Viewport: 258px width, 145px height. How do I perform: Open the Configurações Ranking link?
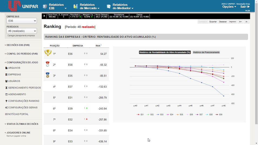pos(23,101)
